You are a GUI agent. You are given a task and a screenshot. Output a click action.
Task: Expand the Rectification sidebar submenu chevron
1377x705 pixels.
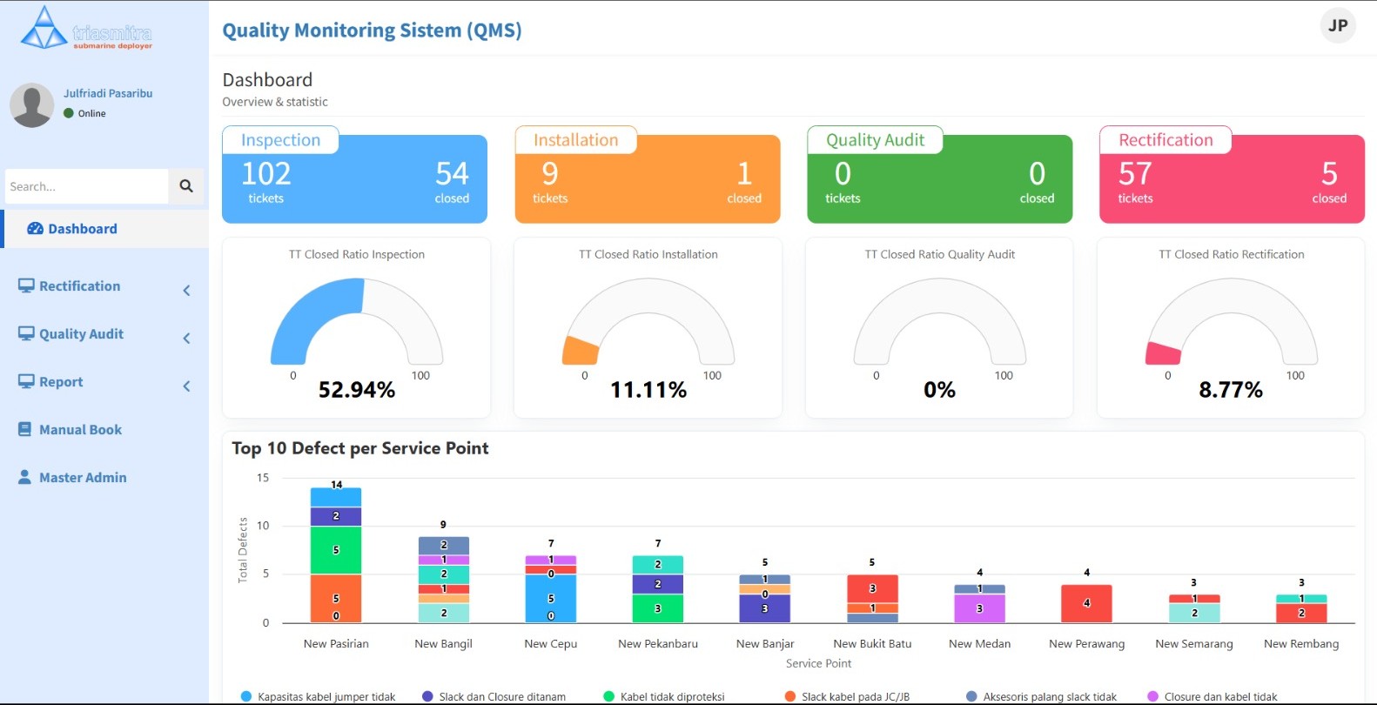pos(186,291)
